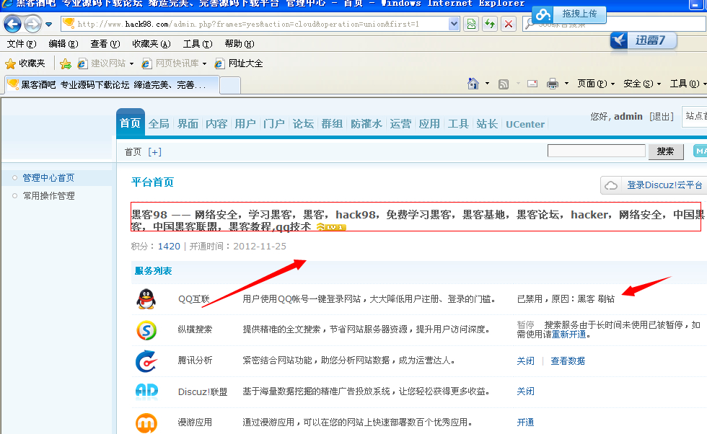Switch to the 全局 admin tab
Image resolution: width=707 pixels, height=434 pixels.
(159, 123)
